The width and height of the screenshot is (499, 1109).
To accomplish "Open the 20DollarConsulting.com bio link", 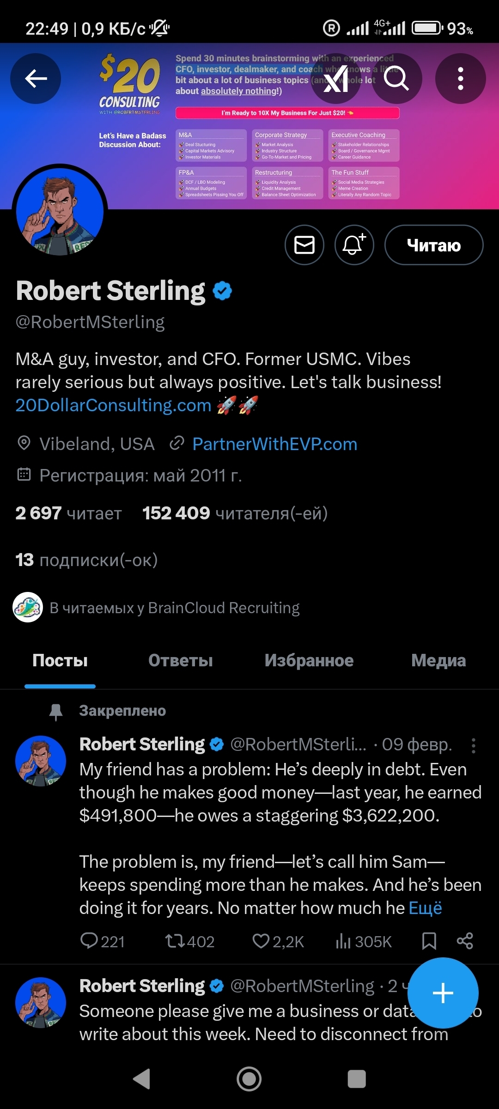I will 113,405.
